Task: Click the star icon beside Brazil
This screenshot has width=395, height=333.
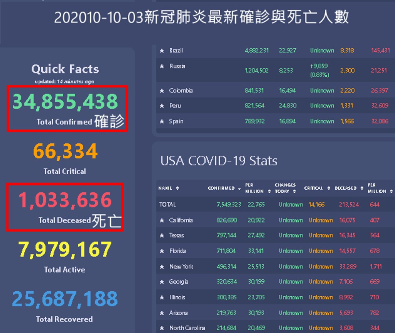Action: (x=162, y=51)
